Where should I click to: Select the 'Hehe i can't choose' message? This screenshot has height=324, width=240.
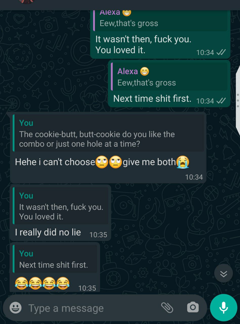click(102, 162)
